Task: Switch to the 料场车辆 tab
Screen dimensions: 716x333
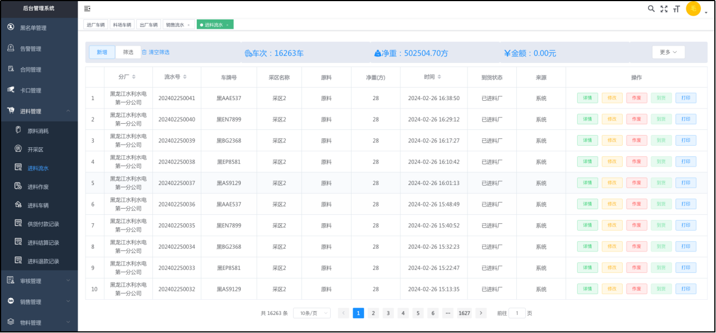Action: (x=122, y=25)
